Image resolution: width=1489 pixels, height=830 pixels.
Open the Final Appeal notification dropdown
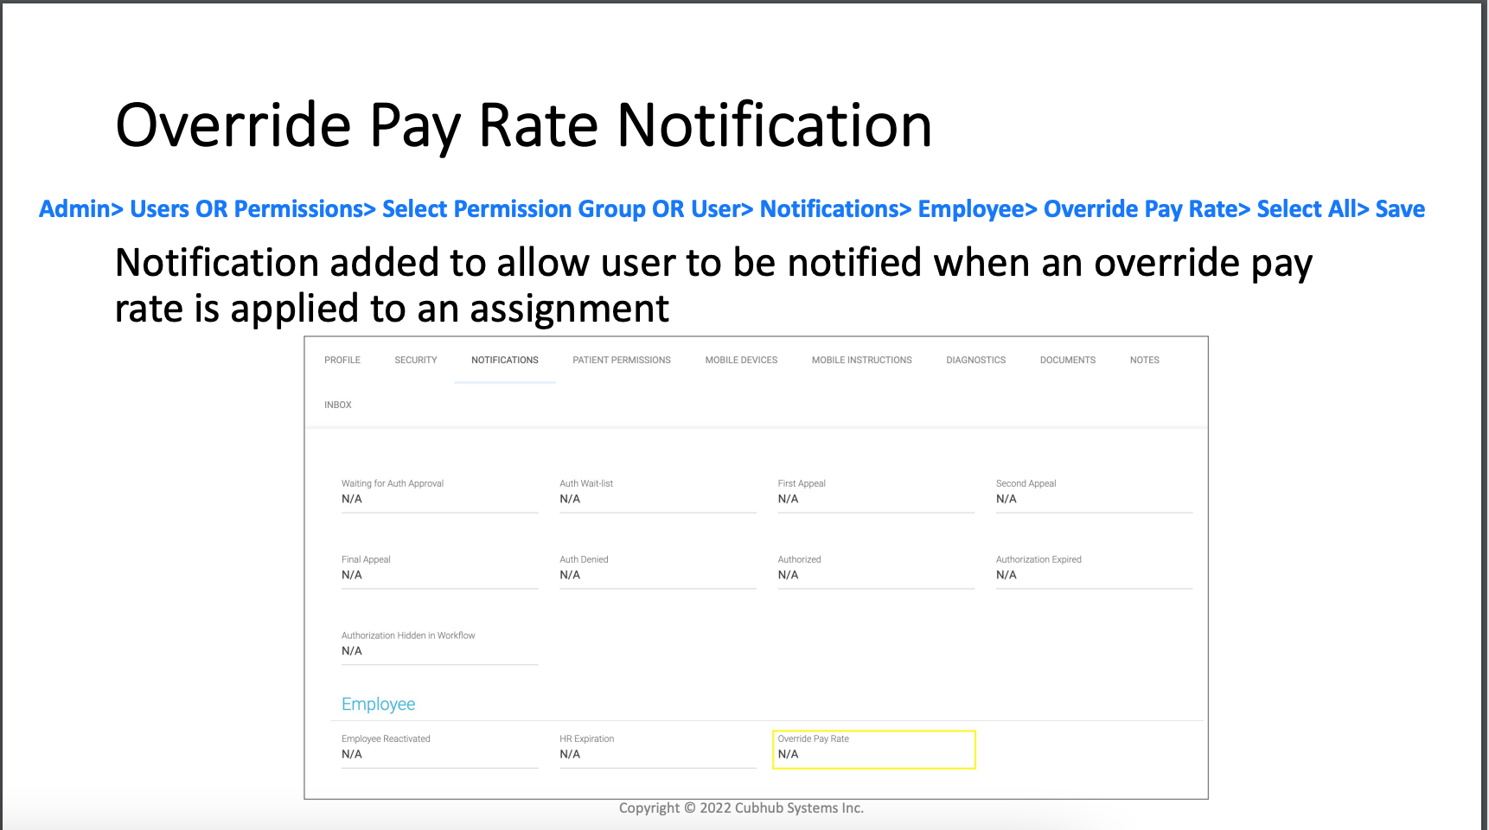click(x=439, y=571)
